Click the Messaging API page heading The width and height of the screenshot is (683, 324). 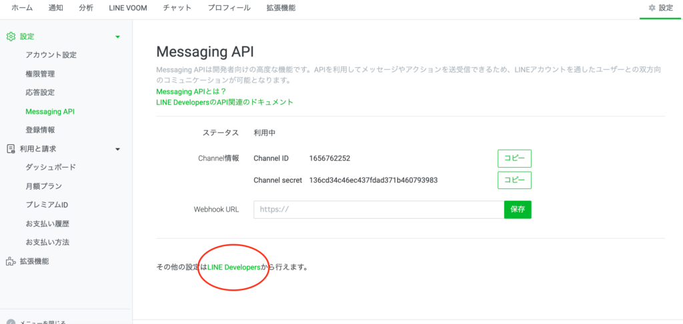205,52
